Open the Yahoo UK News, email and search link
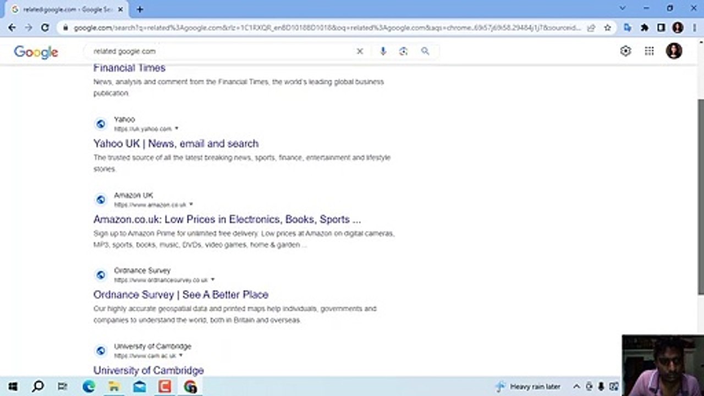 (176, 144)
